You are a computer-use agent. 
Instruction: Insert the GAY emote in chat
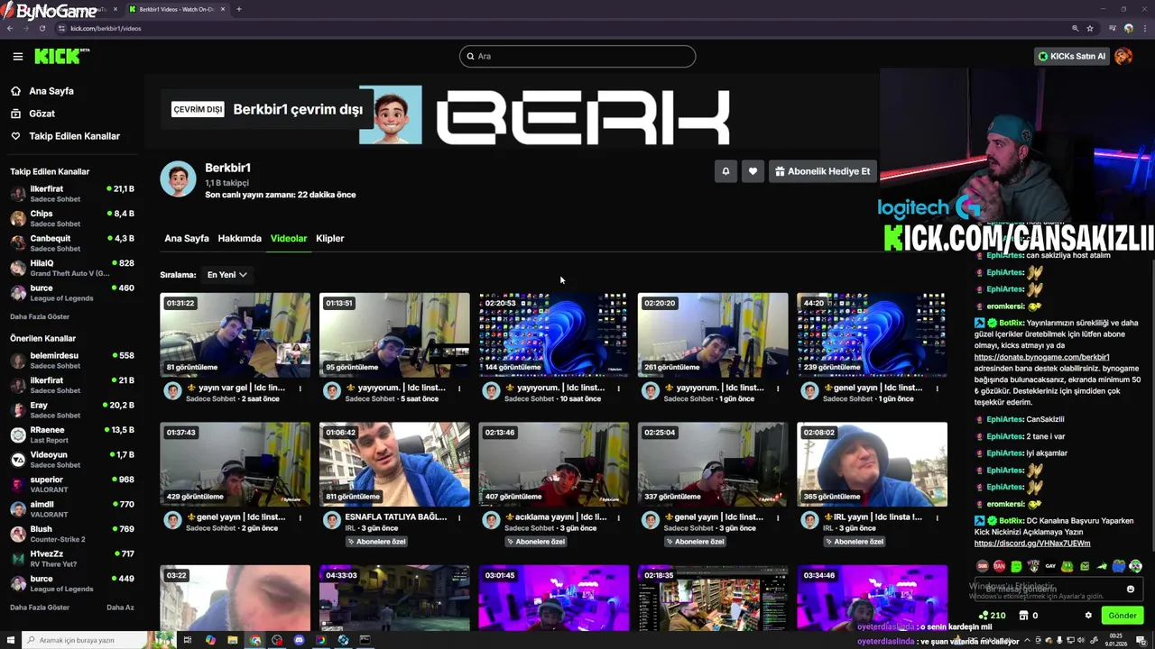click(x=1050, y=566)
